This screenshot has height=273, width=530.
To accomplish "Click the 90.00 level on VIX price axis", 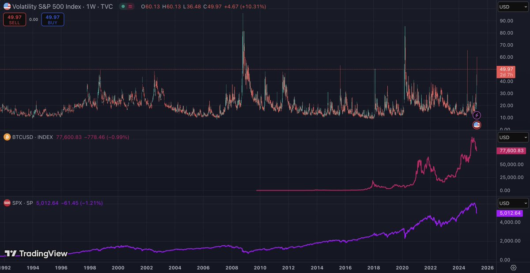I will tap(506, 21).
